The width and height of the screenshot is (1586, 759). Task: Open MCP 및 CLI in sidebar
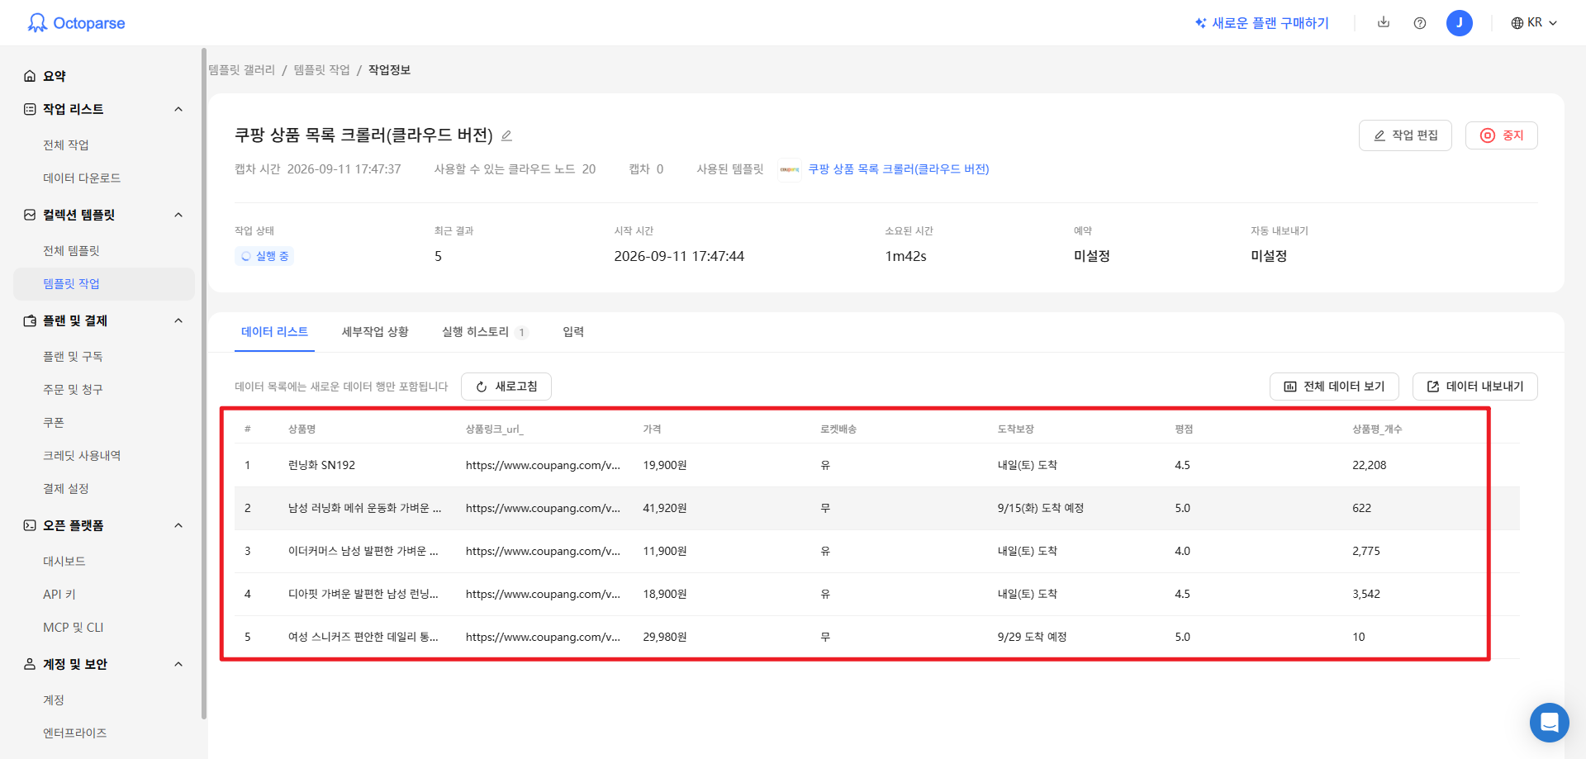tap(74, 628)
